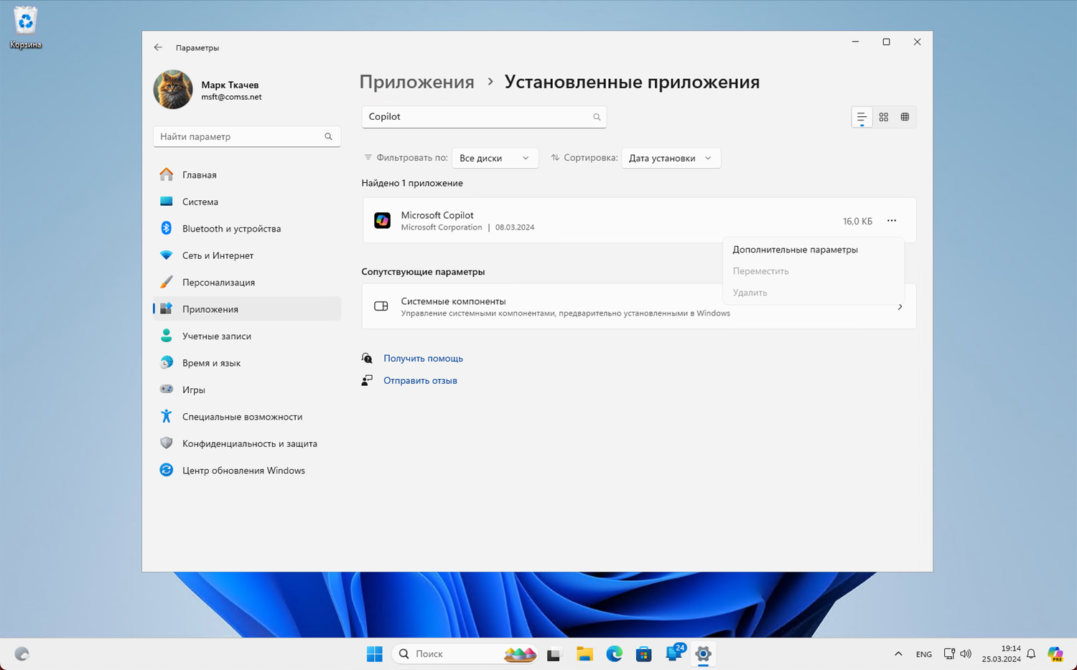
Task: Click the ENG language indicator
Action: pyautogui.click(x=924, y=654)
